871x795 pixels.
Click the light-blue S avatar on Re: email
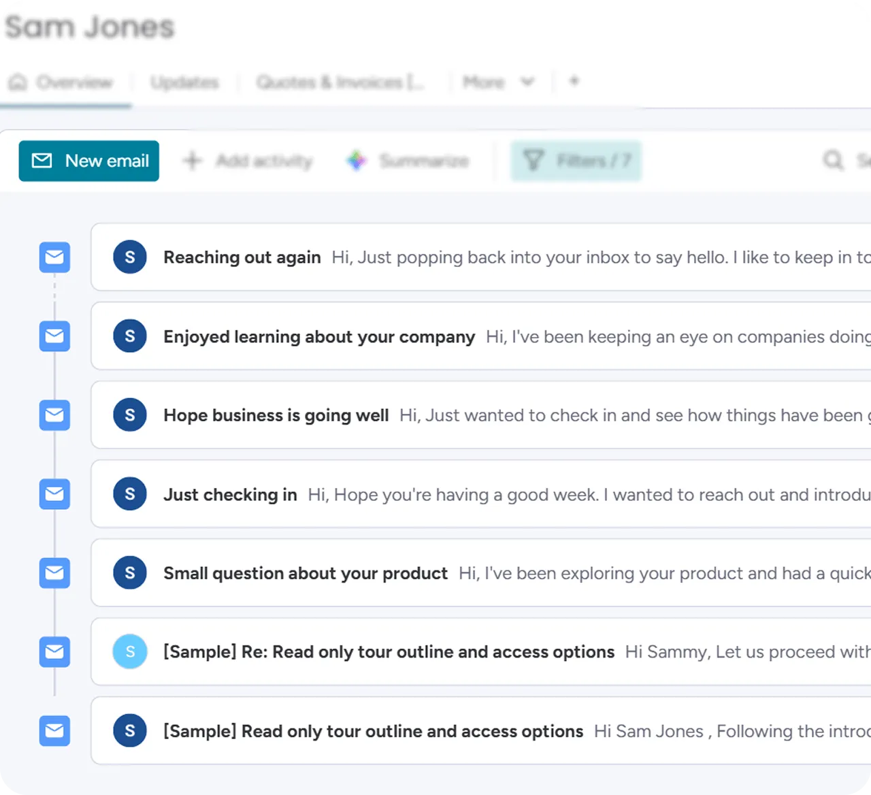[130, 652]
